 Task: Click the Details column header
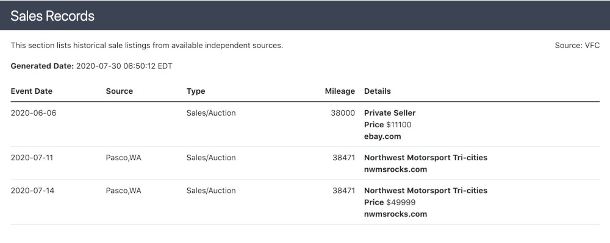378,91
